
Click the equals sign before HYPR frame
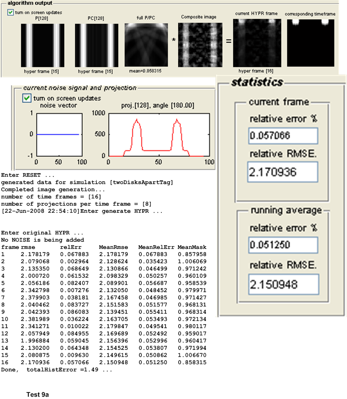point(228,41)
